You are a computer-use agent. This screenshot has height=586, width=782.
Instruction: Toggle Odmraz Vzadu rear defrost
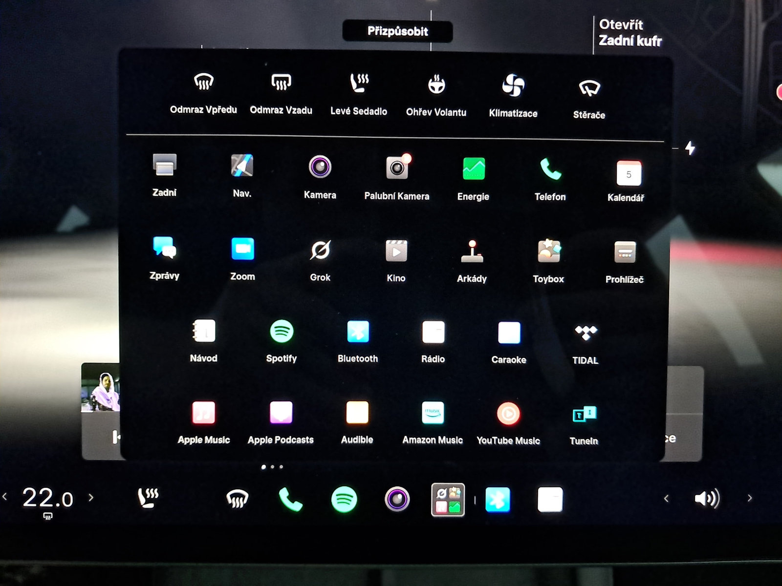[x=281, y=94]
